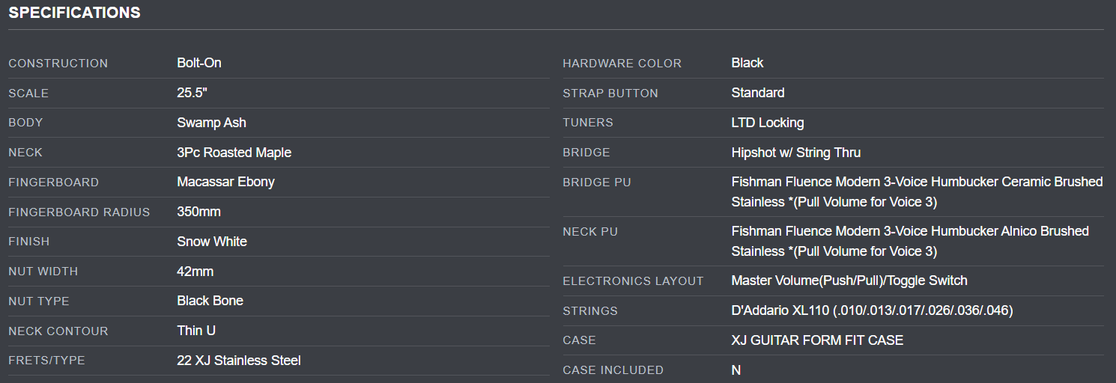Click the NECK PU label
The height and width of the screenshot is (383, 1116).
589,232
